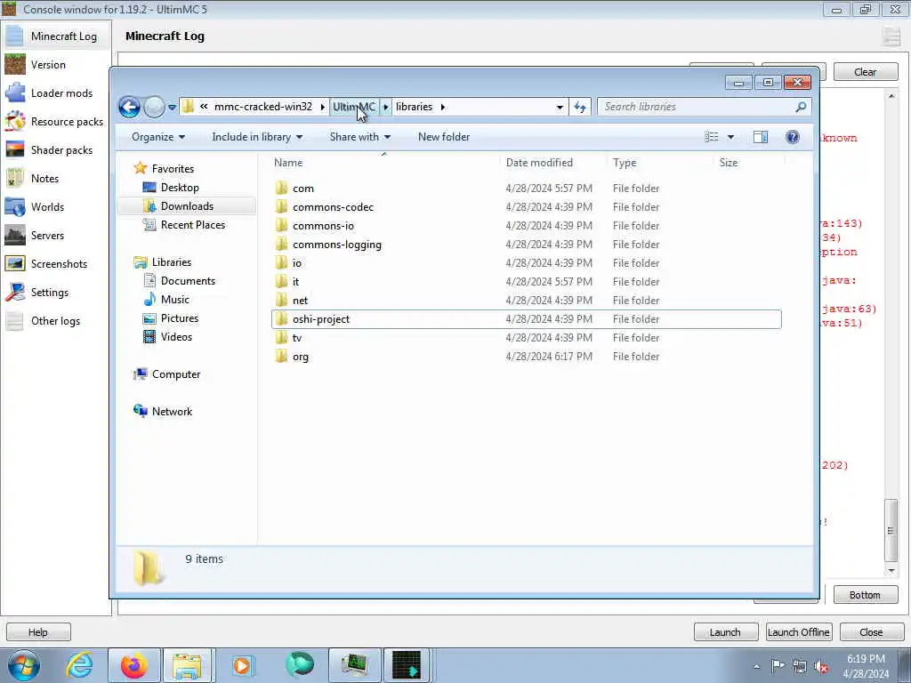The height and width of the screenshot is (683, 911).
Task: Click the Bottom button in log window
Action: [x=865, y=595]
